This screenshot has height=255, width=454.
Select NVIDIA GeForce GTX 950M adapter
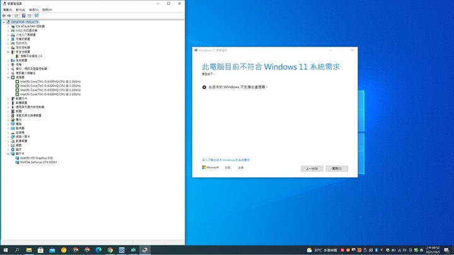pos(38,162)
